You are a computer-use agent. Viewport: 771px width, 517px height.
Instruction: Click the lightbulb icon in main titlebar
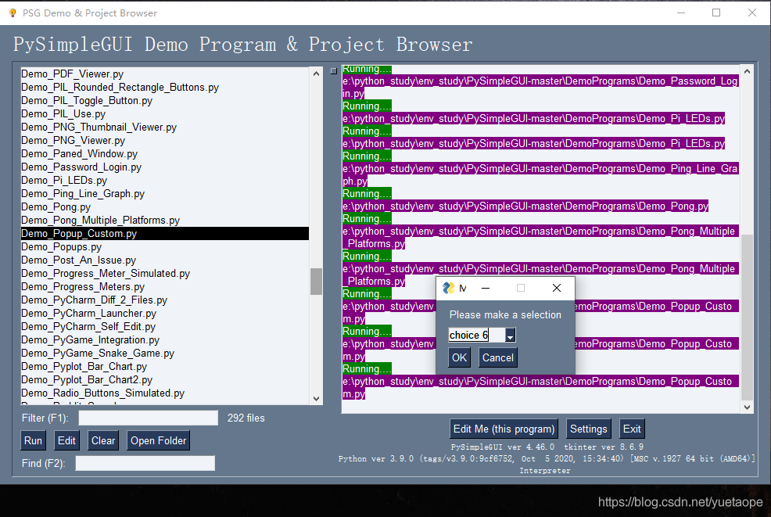click(x=13, y=13)
